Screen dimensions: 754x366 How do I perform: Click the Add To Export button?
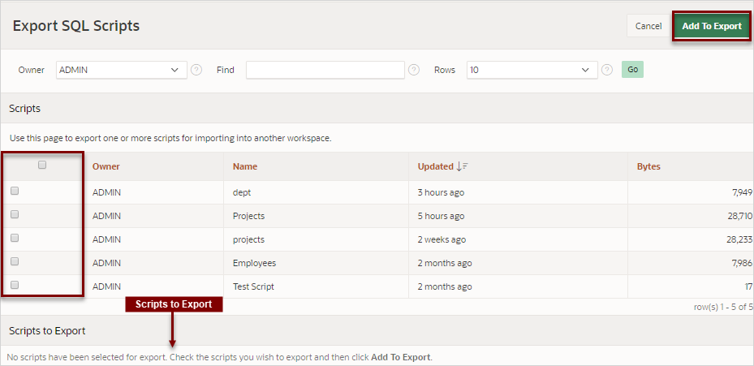coord(712,26)
